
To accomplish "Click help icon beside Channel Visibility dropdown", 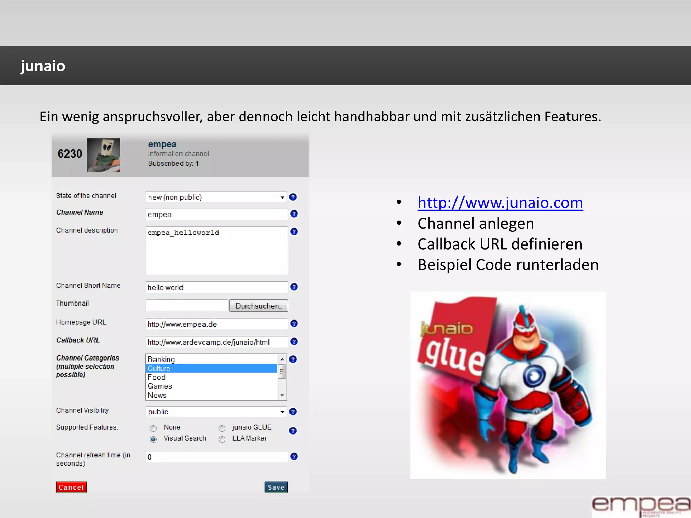I will coord(293,412).
